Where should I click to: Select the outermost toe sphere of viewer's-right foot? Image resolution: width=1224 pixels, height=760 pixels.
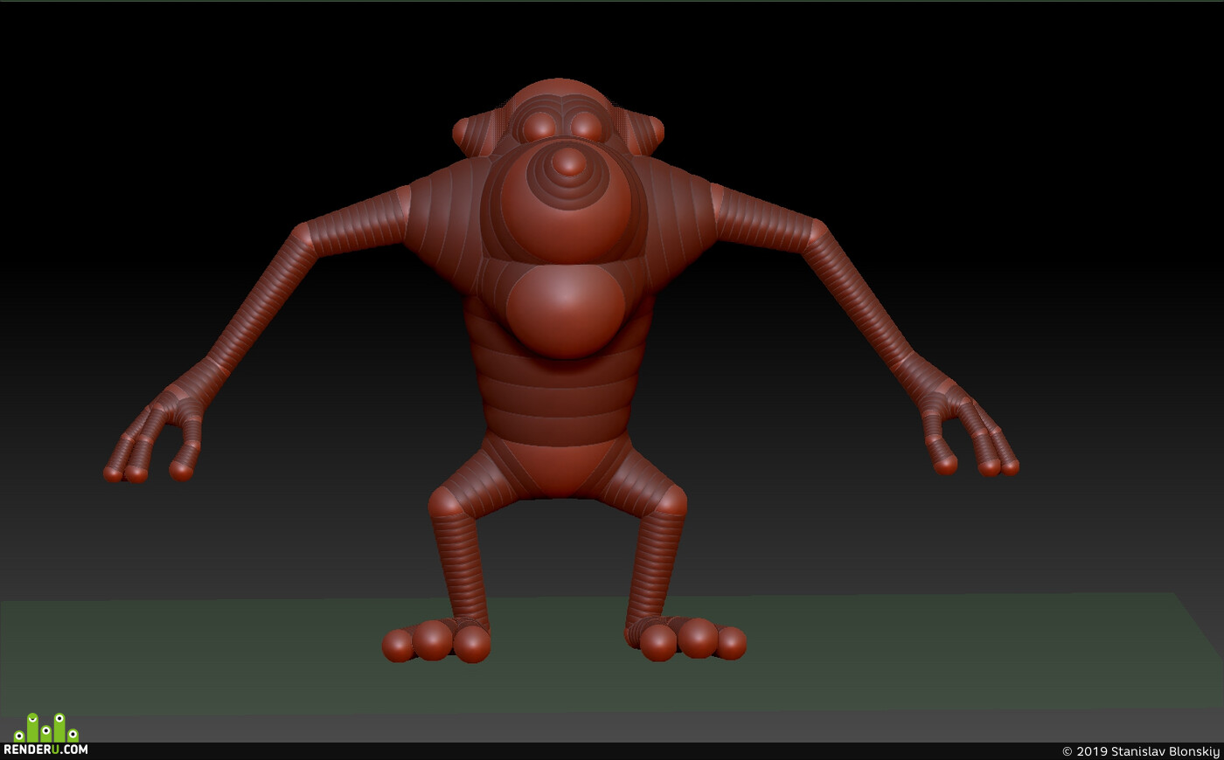730,643
